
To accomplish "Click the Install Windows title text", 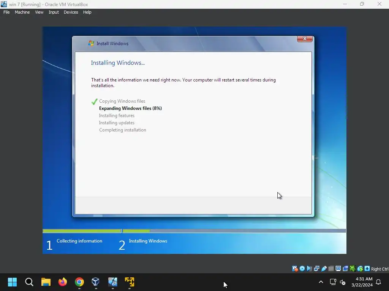I will point(112,44).
